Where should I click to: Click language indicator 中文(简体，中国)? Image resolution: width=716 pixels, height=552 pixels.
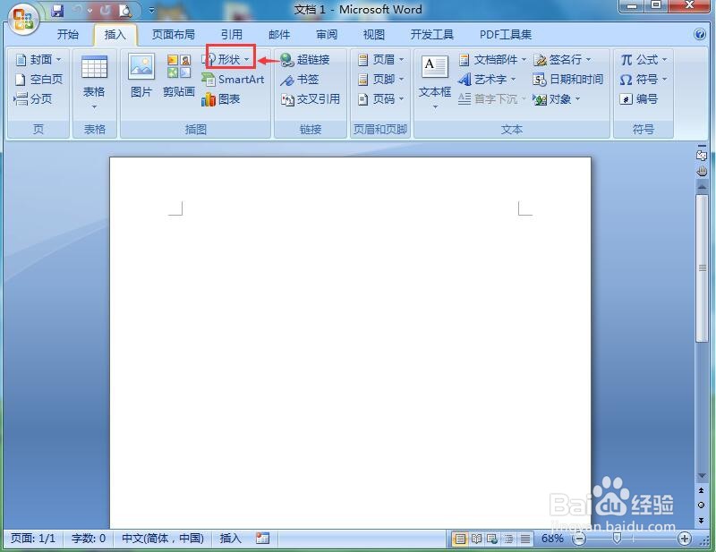coord(163,539)
